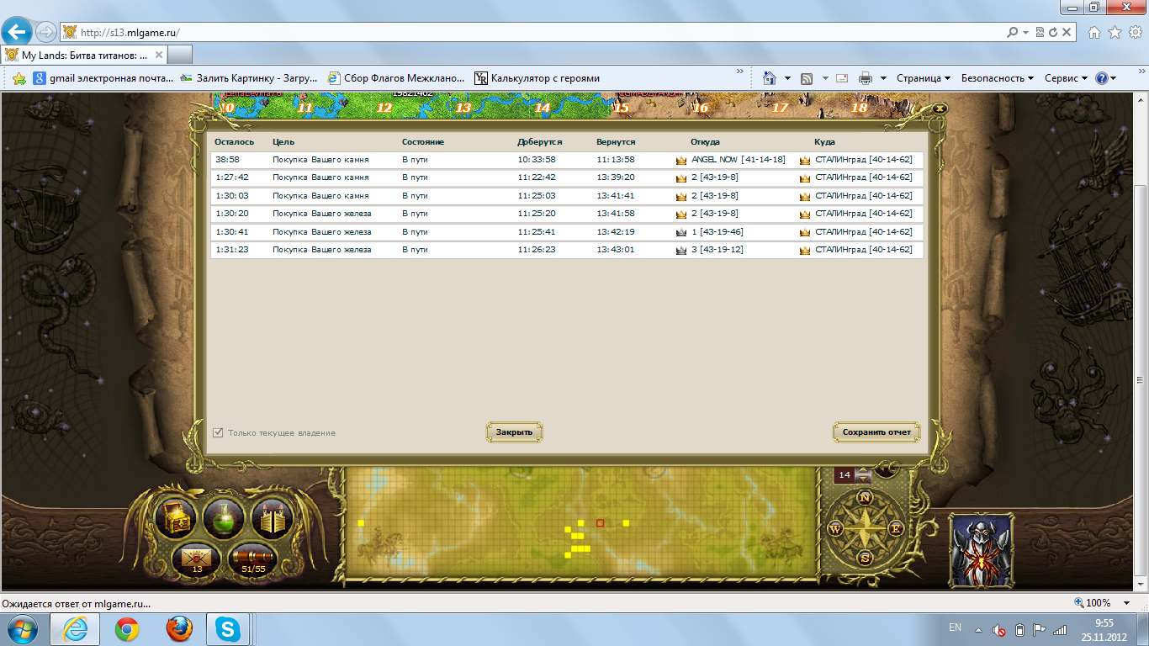Expand the RSS feeds dropdown arrow
1149x646 pixels.
click(825, 78)
